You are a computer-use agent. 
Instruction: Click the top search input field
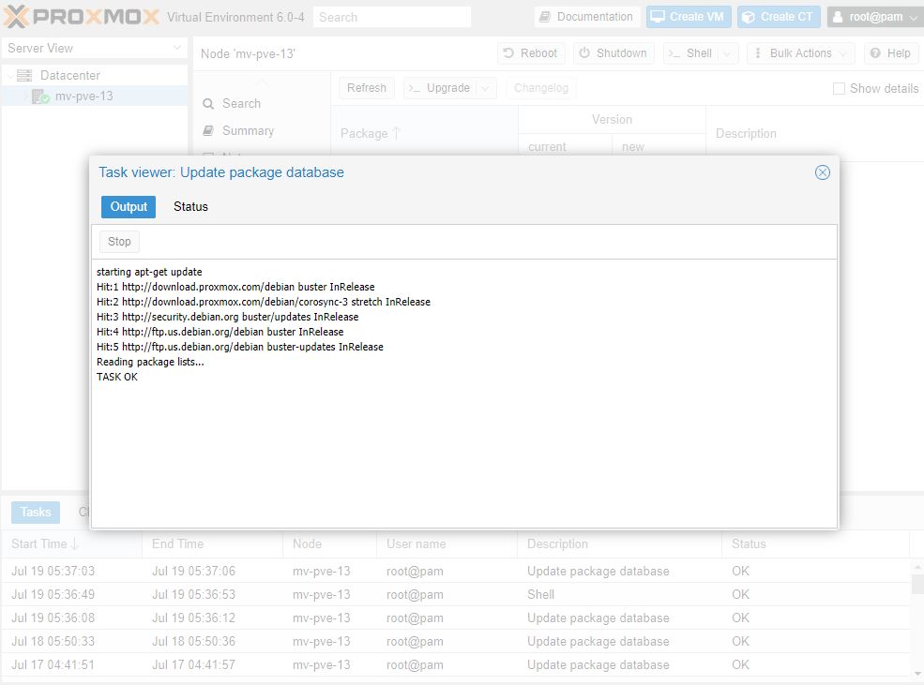click(391, 17)
